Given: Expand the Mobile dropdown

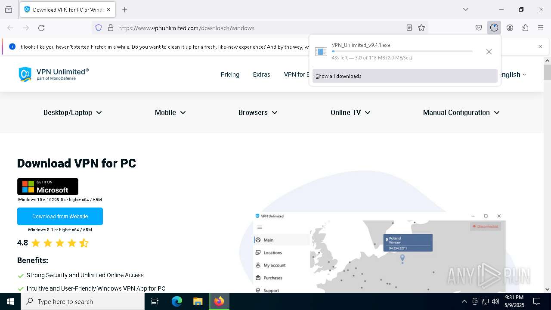Looking at the screenshot, I should tap(170, 112).
